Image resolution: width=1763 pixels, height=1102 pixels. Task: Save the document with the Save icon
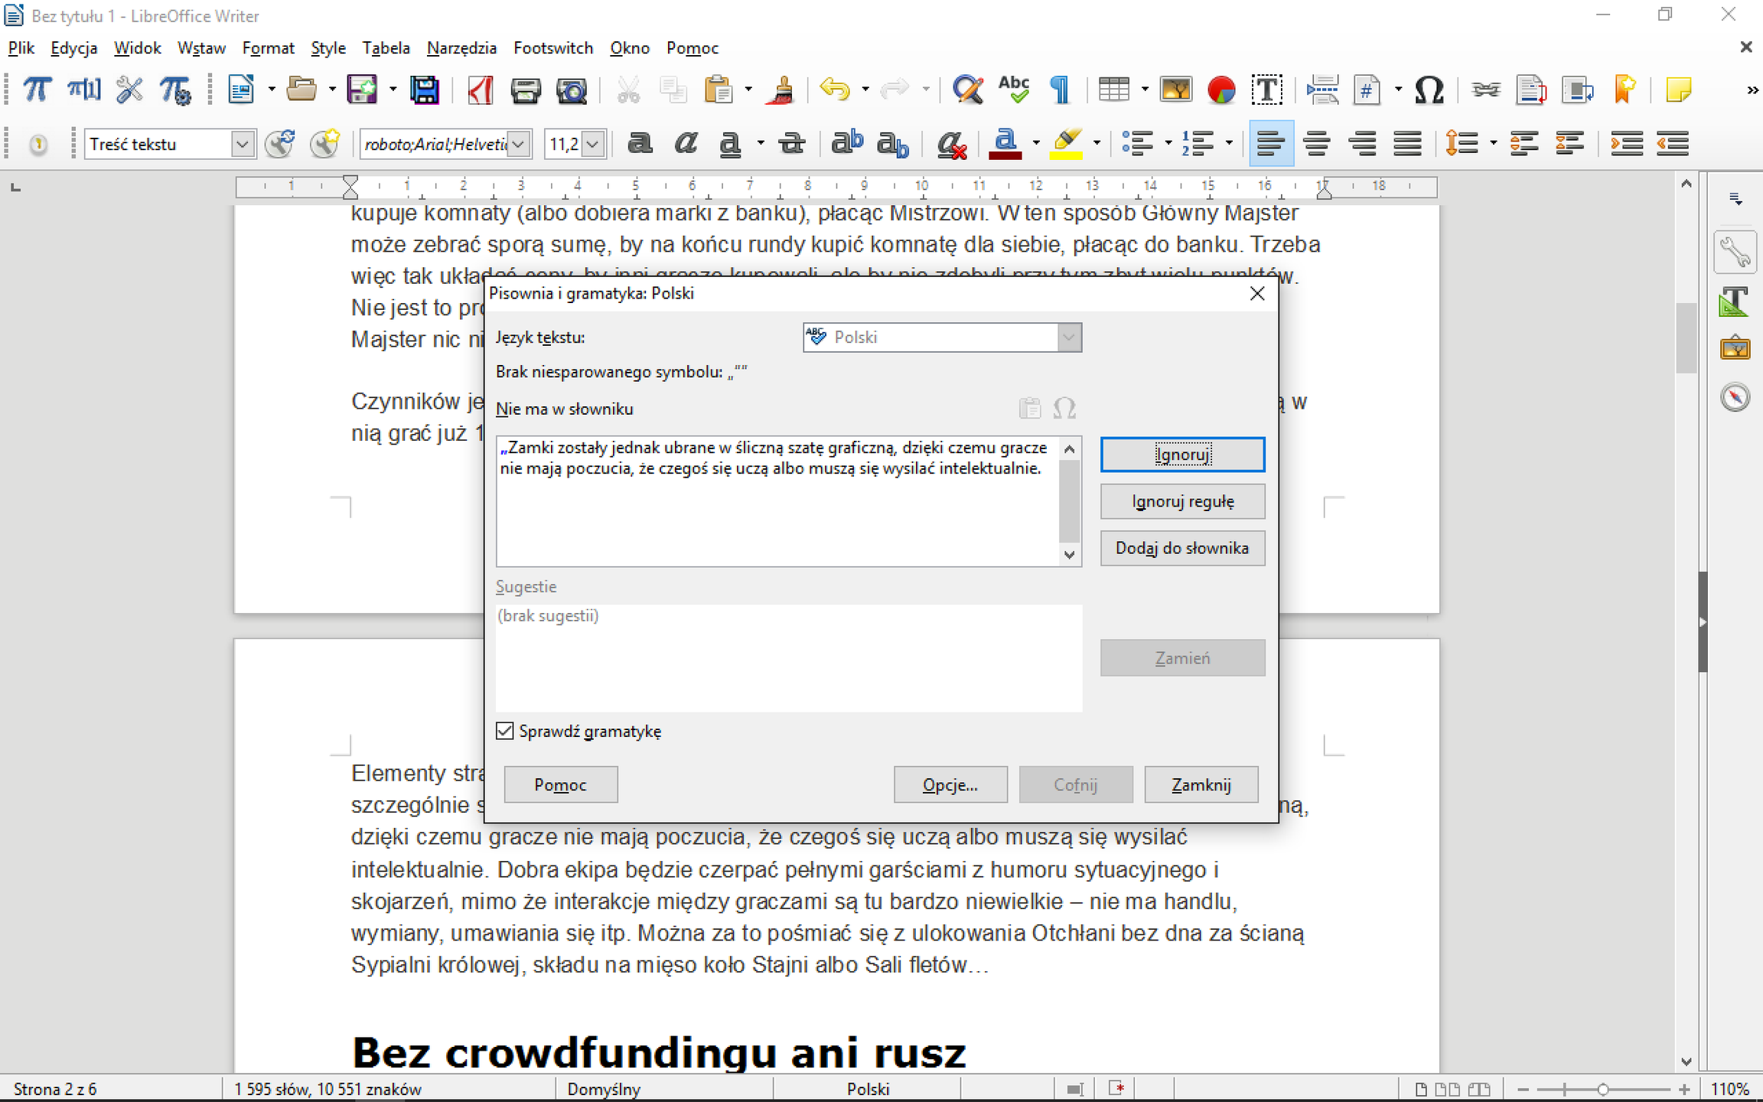pos(362,90)
